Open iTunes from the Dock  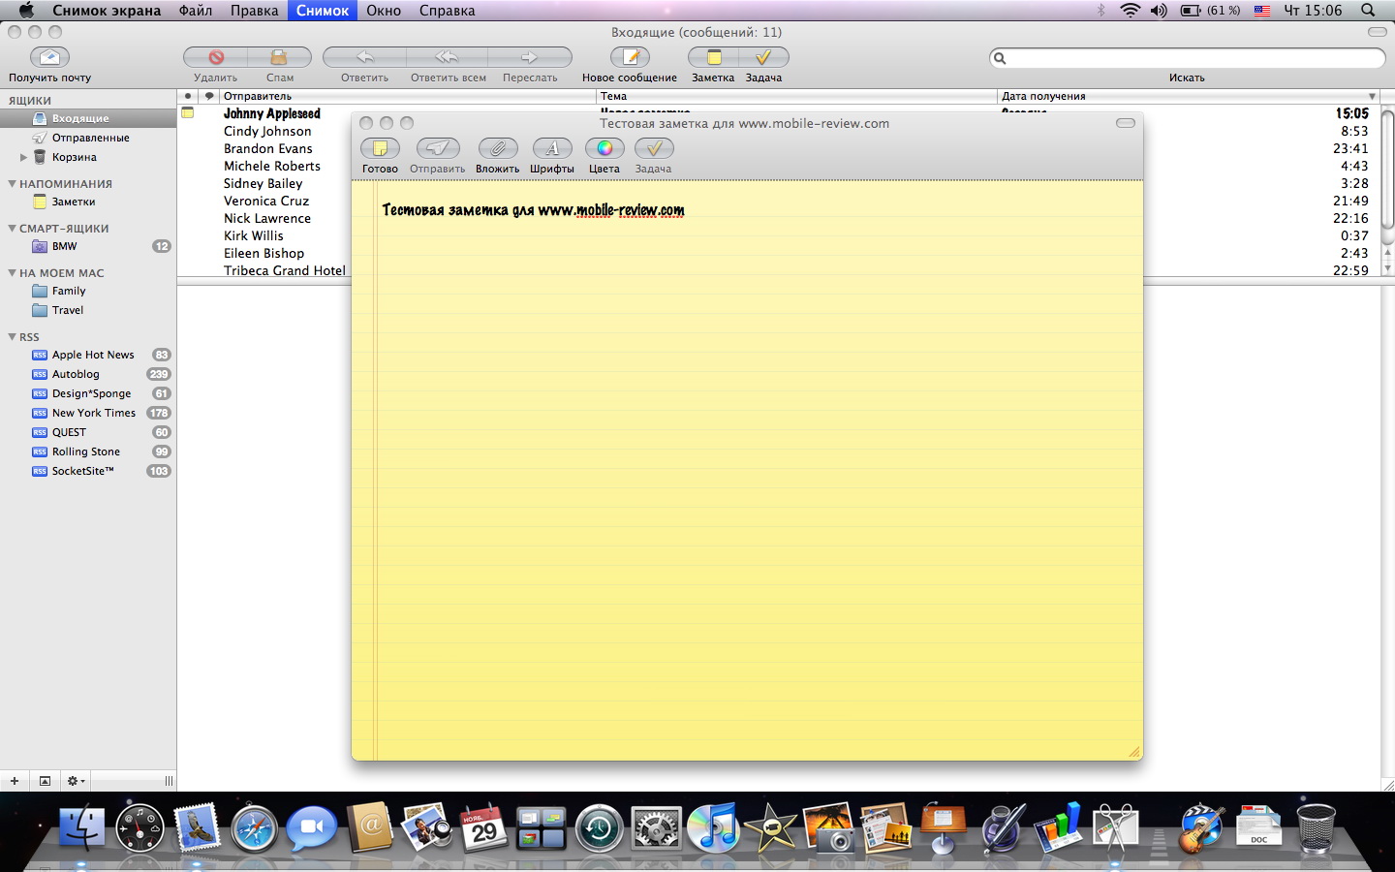pos(713,827)
